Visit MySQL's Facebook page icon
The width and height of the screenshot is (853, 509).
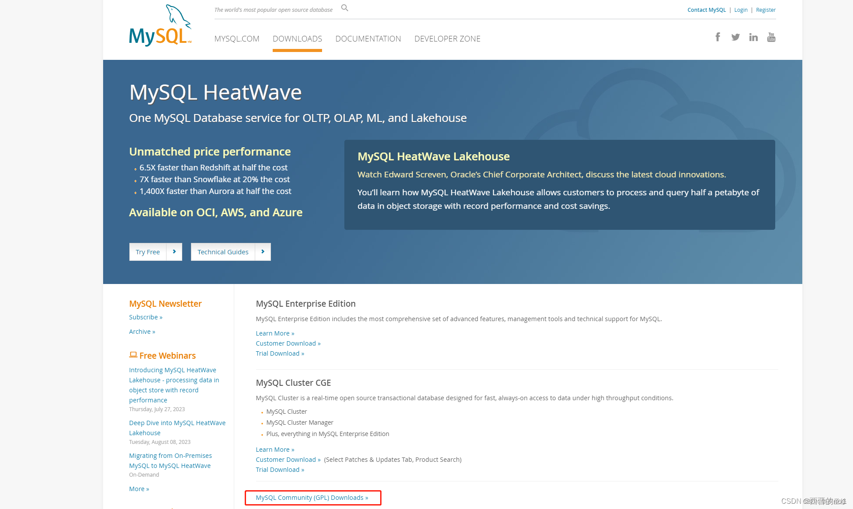tap(718, 37)
